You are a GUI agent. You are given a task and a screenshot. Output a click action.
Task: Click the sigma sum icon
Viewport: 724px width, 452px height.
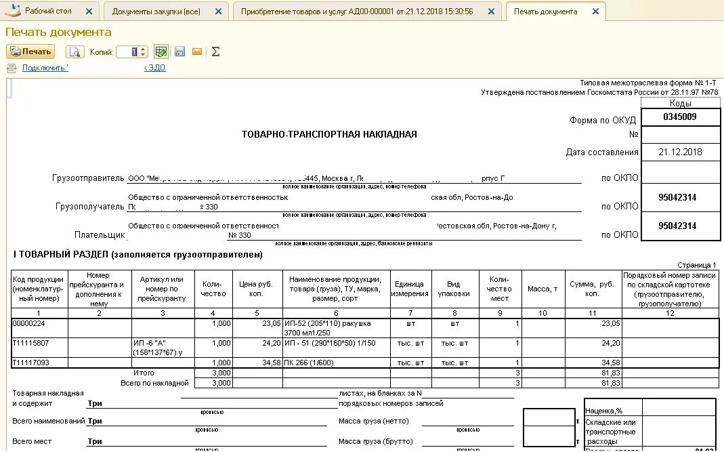[215, 52]
